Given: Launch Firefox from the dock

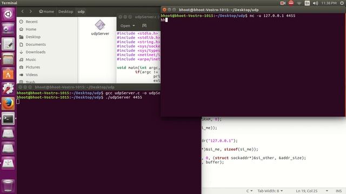Looking at the screenshot, I should pyautogui.click(x=8, y=103).
